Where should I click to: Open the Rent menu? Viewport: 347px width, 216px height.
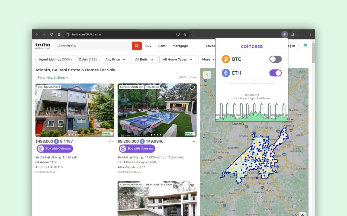click(162, 46)
